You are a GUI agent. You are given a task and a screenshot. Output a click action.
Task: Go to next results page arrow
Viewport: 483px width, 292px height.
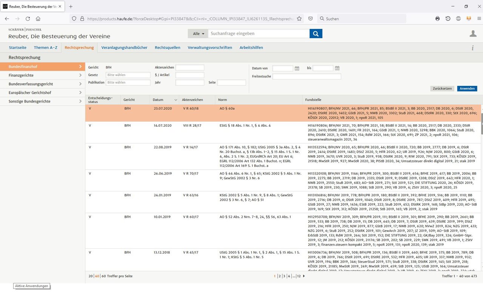[x=304, y=276]
